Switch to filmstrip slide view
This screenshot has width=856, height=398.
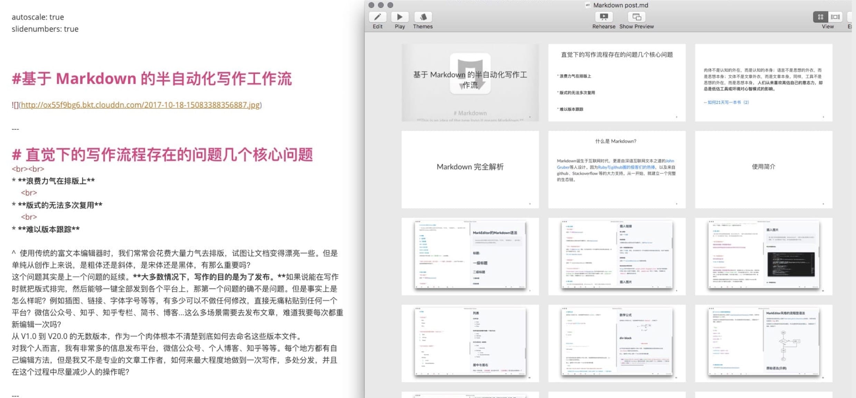pos(835,17)
